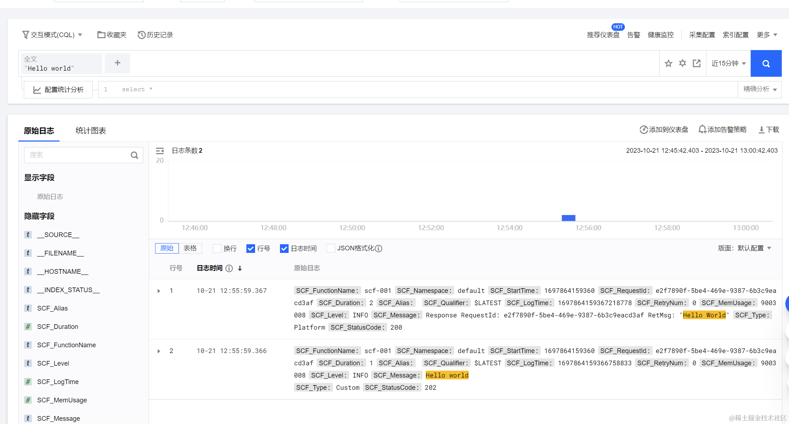Sort by log time arrow

click(x=240, y=268)
